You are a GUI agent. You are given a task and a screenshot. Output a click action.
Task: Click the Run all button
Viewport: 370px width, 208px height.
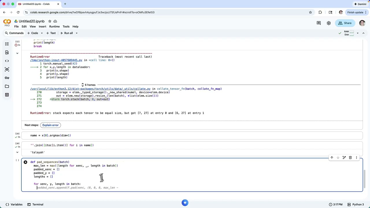pos(67,33)
